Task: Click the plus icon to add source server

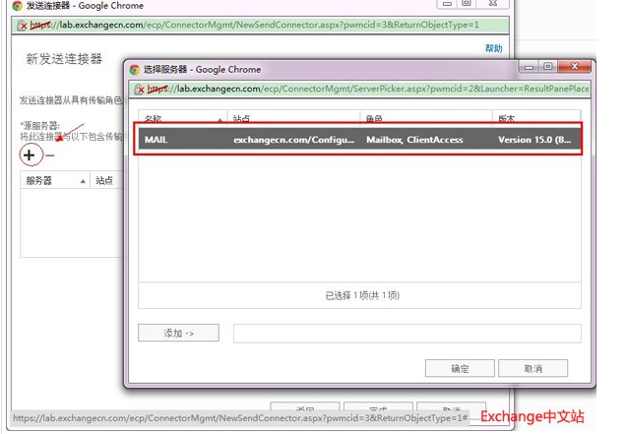Action: (x=30, y=155)
